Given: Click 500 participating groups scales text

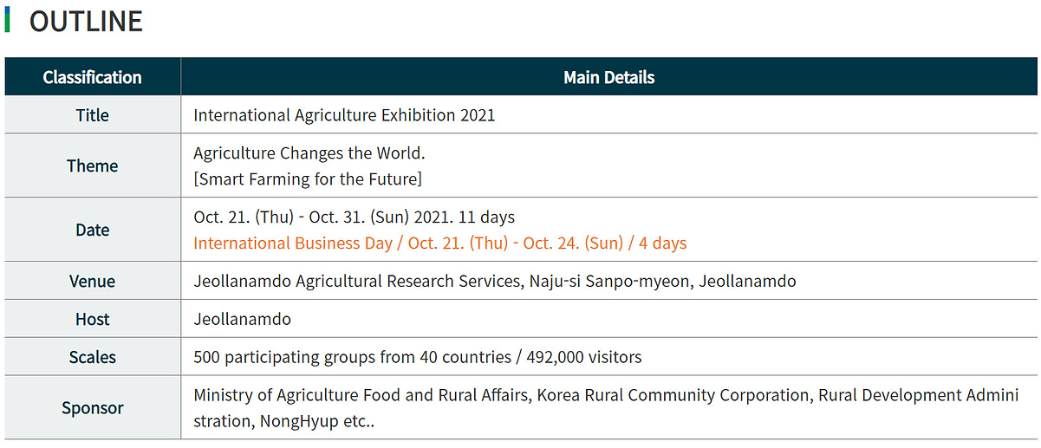Looking at the screenshot, I should [418, 357].
